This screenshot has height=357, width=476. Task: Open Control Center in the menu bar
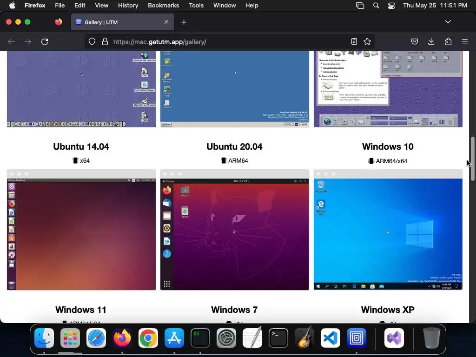pos(391,6)
